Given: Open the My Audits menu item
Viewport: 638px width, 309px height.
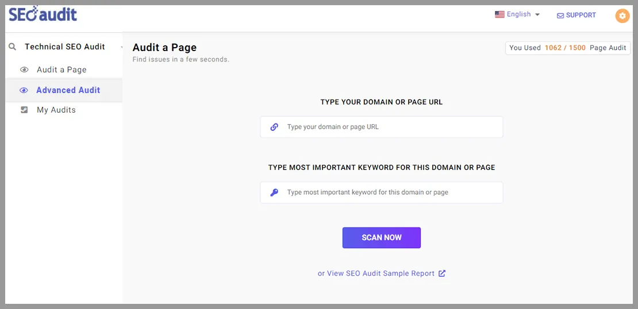Looking at the screenshot, I should (56, 110).
